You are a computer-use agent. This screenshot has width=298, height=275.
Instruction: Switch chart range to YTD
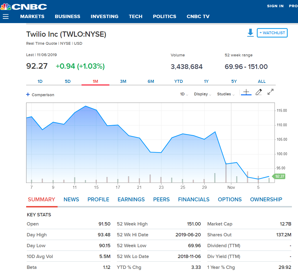click(x=178, y=81)
